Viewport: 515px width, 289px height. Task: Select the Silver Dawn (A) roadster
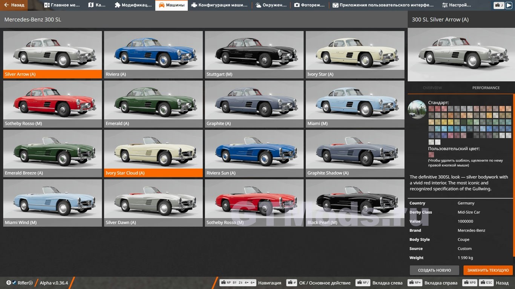[x=153, y=203]
